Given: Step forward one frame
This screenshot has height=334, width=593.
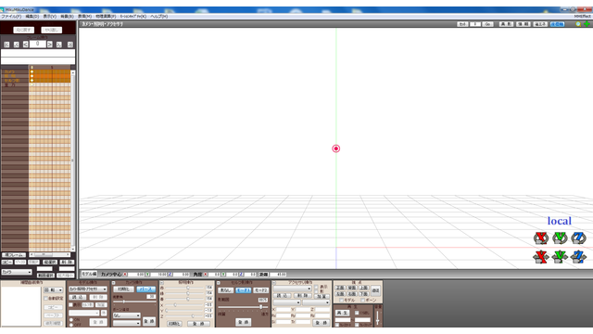Looking at the screenshot, I should click(x=49, y=45).
